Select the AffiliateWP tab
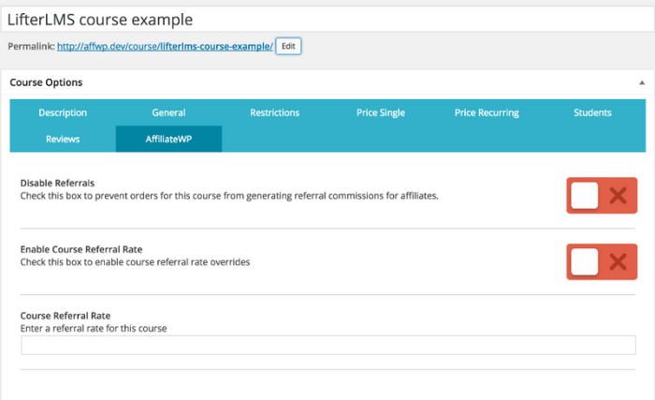 (168, 139)
